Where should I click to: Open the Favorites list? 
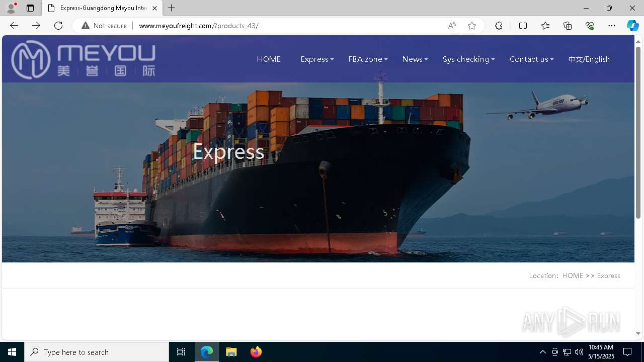pyautogui.click(x=545, y=26)
